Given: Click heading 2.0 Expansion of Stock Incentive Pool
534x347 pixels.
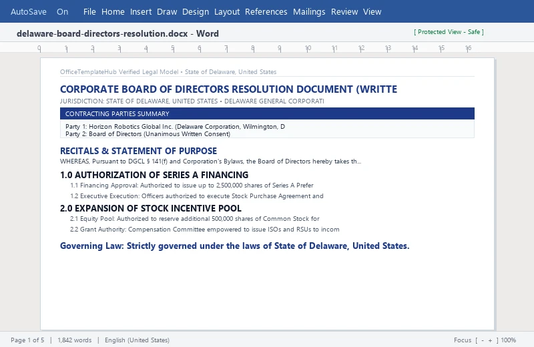Looking at the screenshot, I should click(x=151, y=208).
